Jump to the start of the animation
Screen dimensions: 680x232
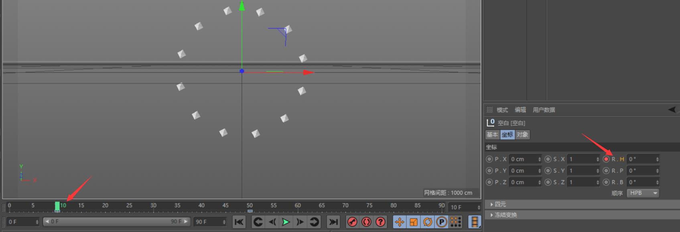239,222
